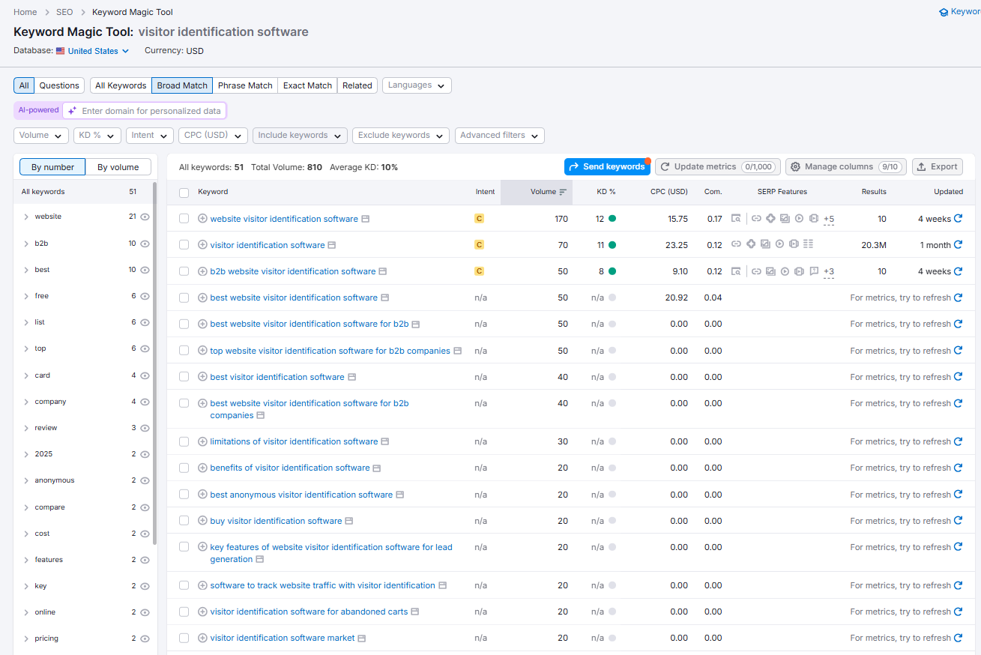
Task: Open SERP snapshot icon next to 'website visitor identification software'
Action: tap(366, 219)
